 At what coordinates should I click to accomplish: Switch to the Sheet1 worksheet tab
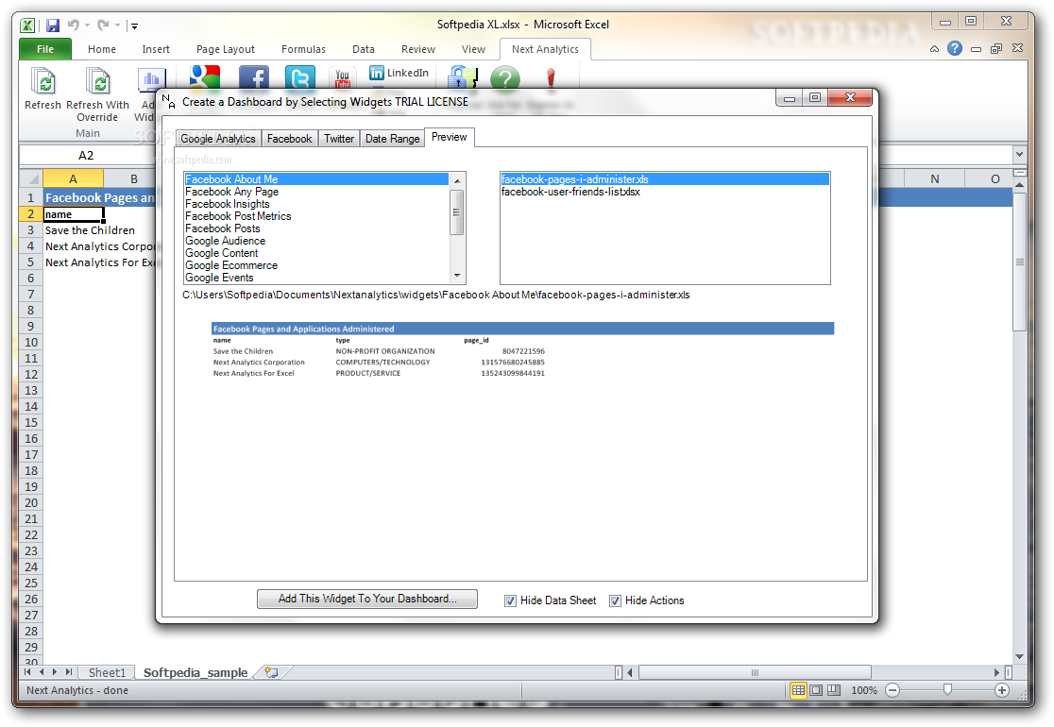[x=107, y=672]
